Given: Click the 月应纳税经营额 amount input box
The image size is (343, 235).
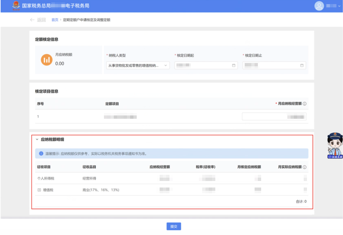Looking at the screenshot, I should (x=274, y=117).
